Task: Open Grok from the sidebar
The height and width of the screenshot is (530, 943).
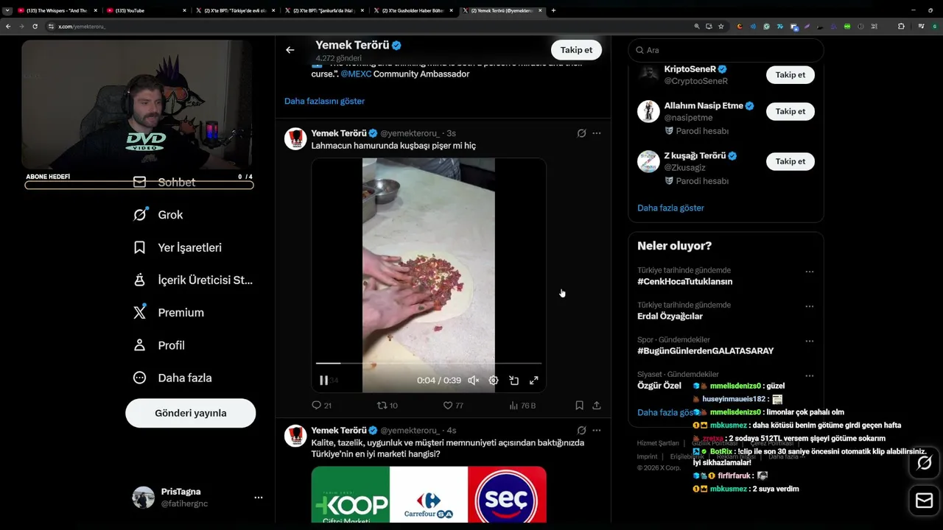Action: click(158, 215)
